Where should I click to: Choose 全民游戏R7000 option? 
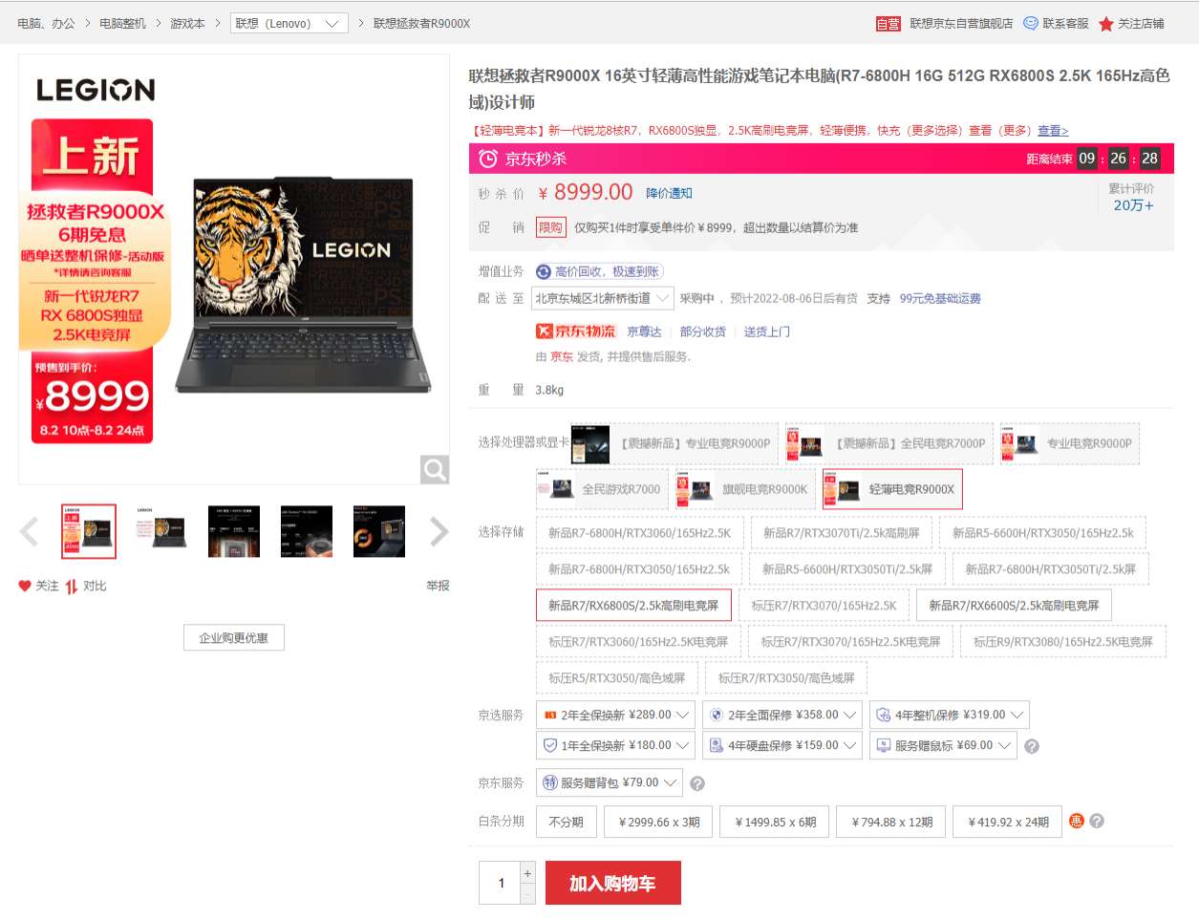pos(602,489)
